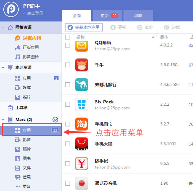Screen dimensions: 193x191
Task: Click the 工具箱 toolbox icon
Action: (10, 108)
